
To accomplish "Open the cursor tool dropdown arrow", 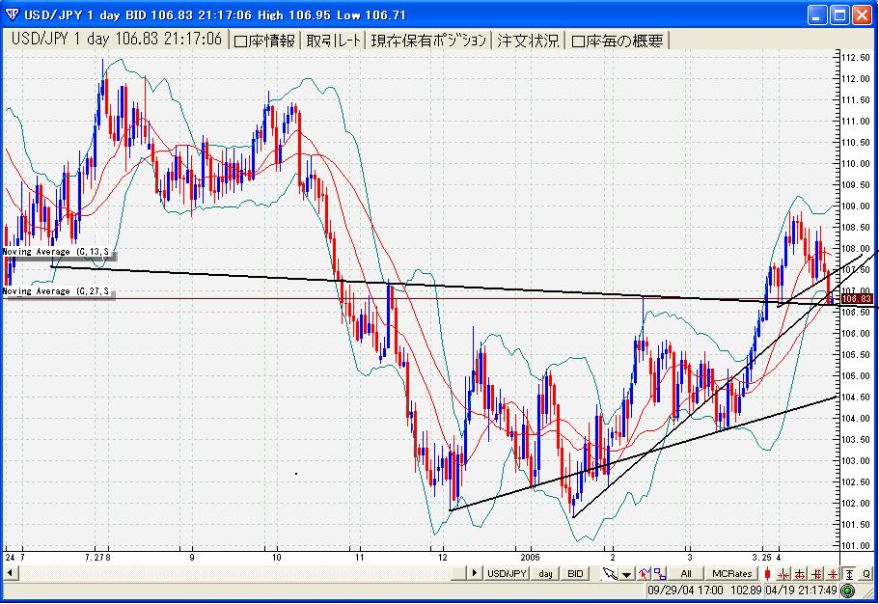I will pyautogui.click(x=626, y=573).
